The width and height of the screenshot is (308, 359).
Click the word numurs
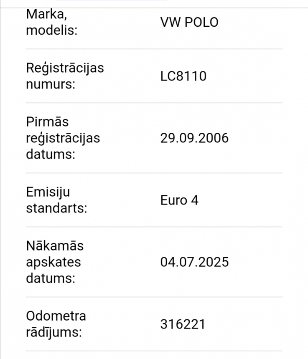point(51,84)
